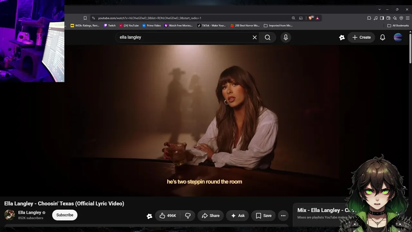The width and height of the screenshot is (412, 232).
Task: Start voice search with the microphone icon
Action: pyautogui.click(x=286, y=37)
